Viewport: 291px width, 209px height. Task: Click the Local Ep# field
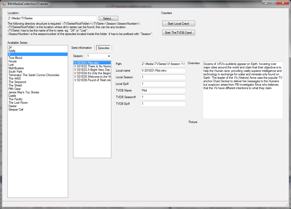pos(163,84)
